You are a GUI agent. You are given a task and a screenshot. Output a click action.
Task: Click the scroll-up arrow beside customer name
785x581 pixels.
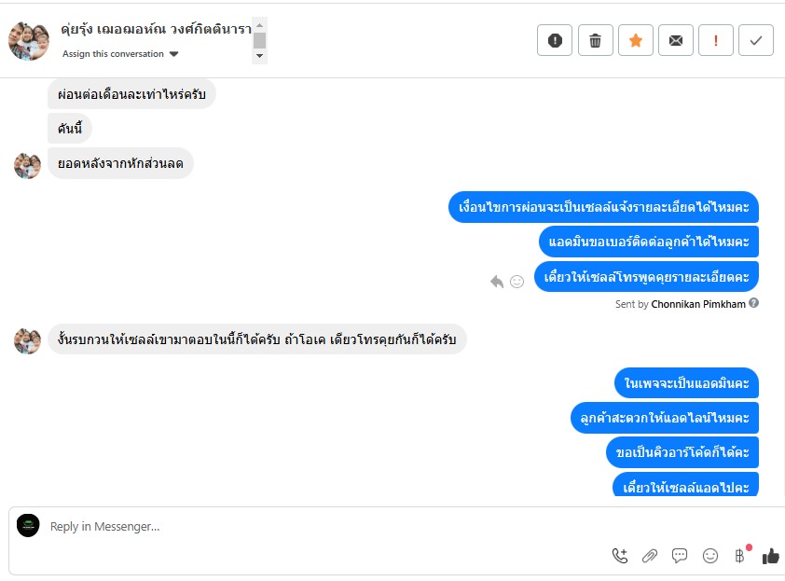point(260,24)
